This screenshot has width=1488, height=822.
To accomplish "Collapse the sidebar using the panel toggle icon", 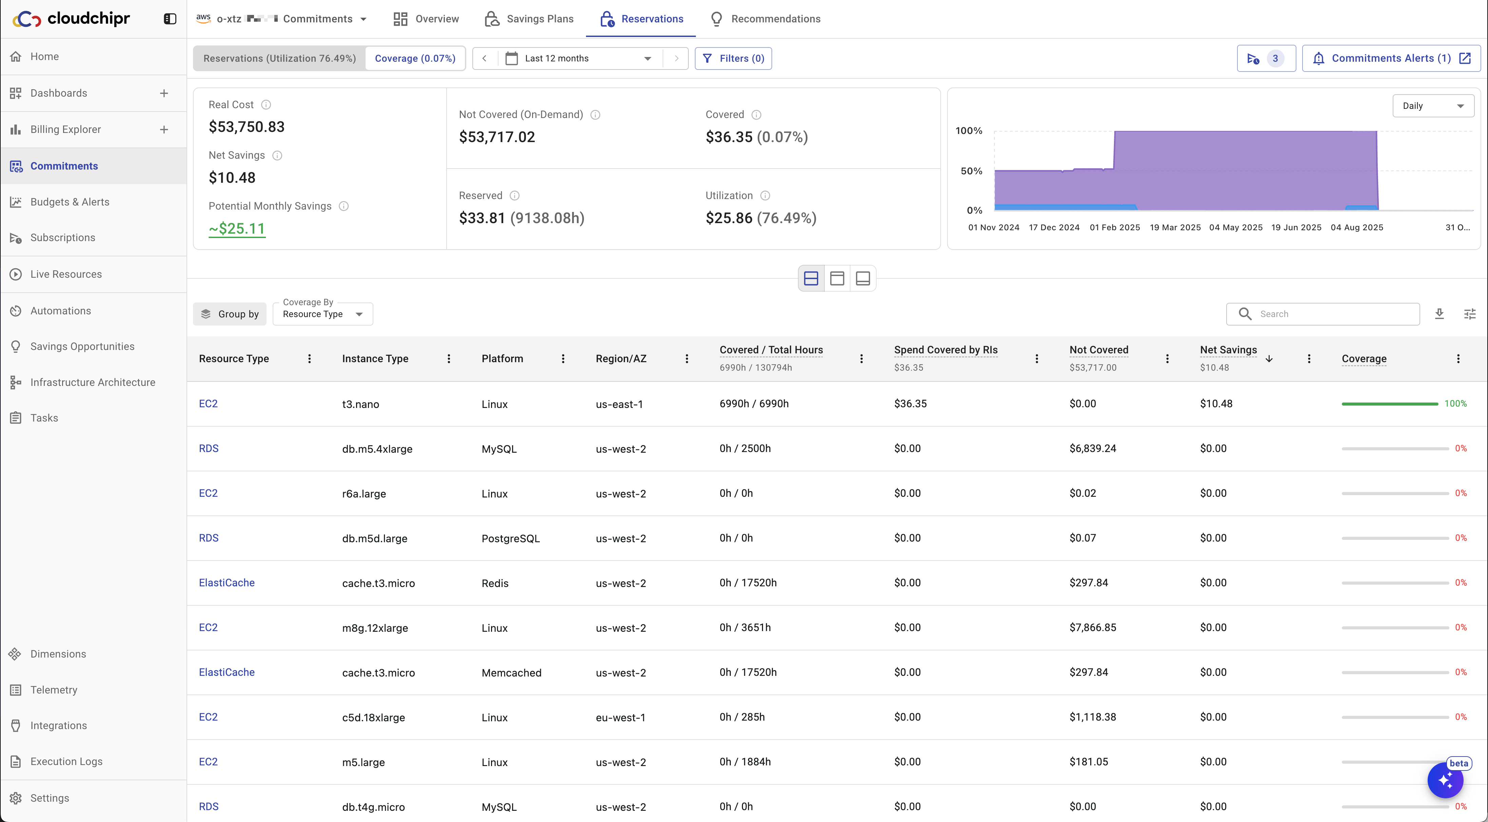I will [170, 19].
